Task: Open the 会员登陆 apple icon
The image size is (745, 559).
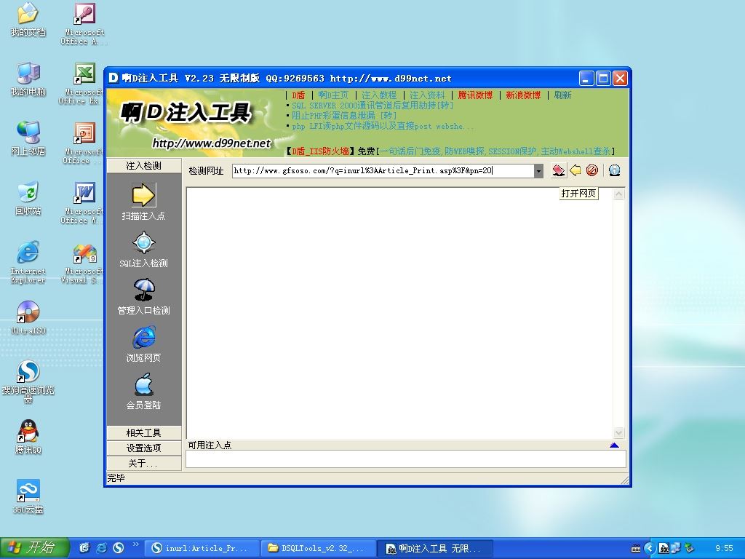Action: point(143,384)
